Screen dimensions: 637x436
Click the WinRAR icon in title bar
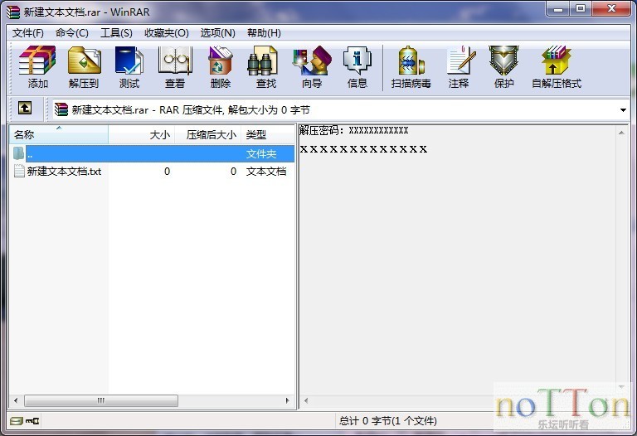point(13,12)
